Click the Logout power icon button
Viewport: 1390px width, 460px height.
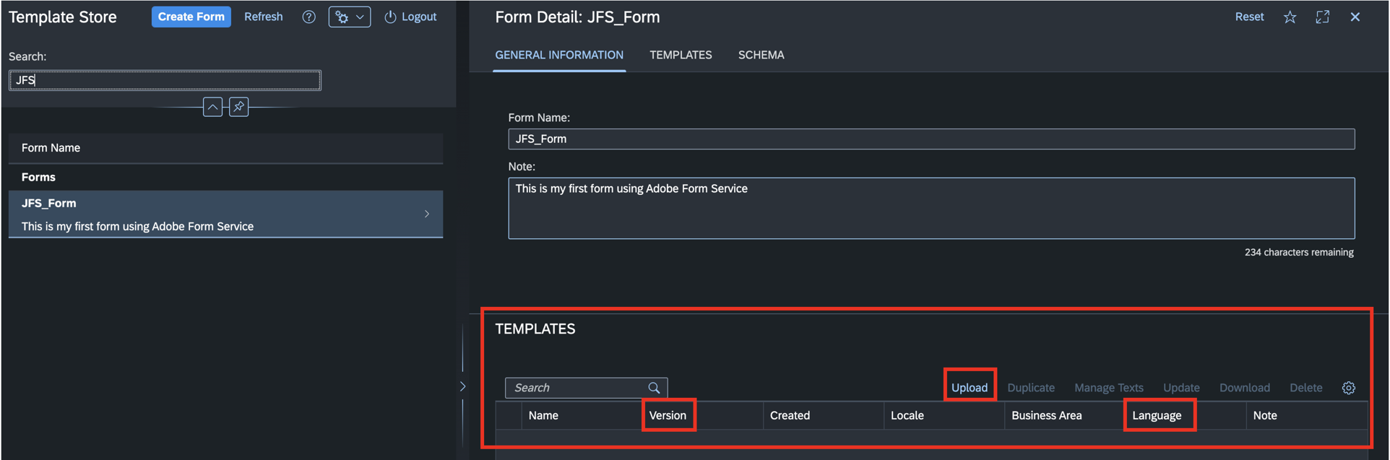coord(410,17)
